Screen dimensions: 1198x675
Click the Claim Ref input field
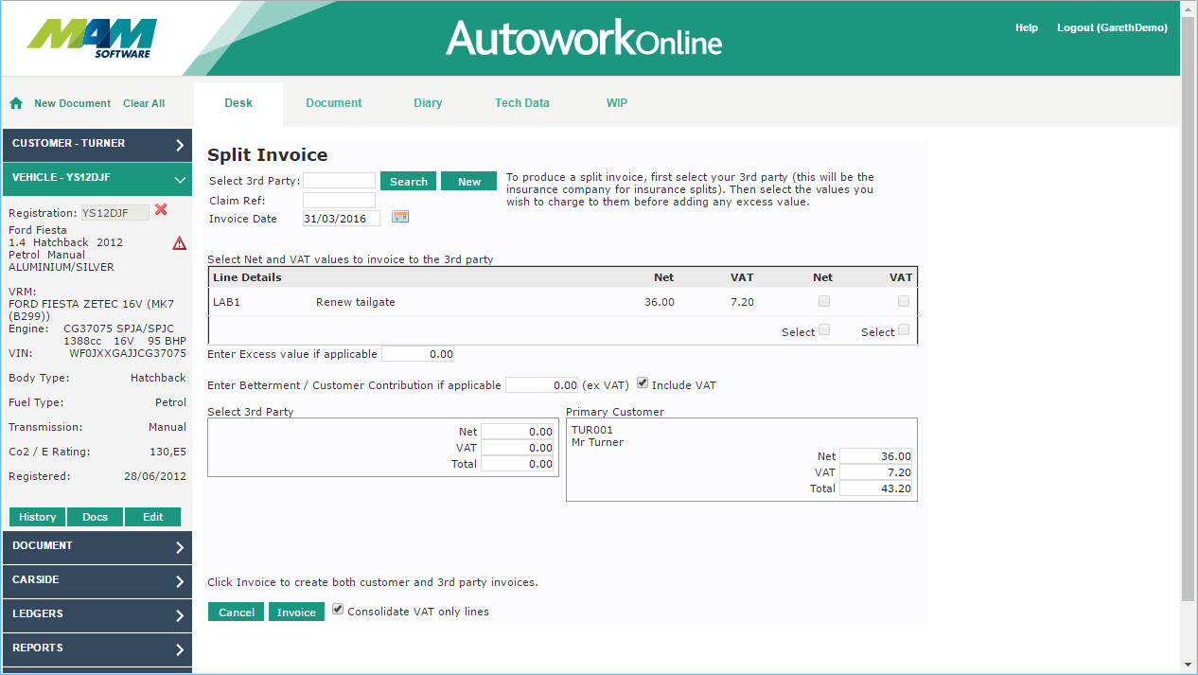(x=339, y=201)
